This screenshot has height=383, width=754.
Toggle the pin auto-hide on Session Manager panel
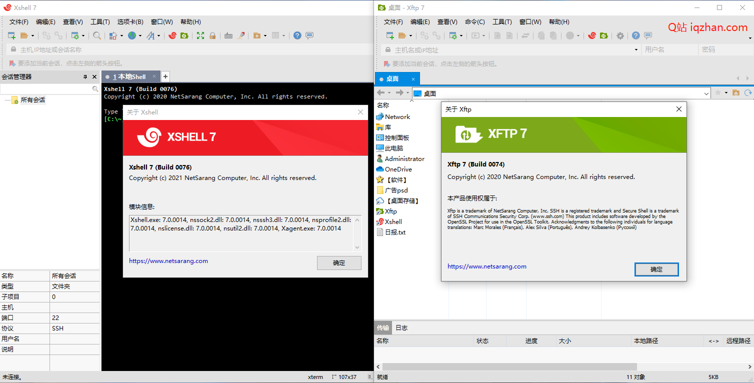click(85, 77)
